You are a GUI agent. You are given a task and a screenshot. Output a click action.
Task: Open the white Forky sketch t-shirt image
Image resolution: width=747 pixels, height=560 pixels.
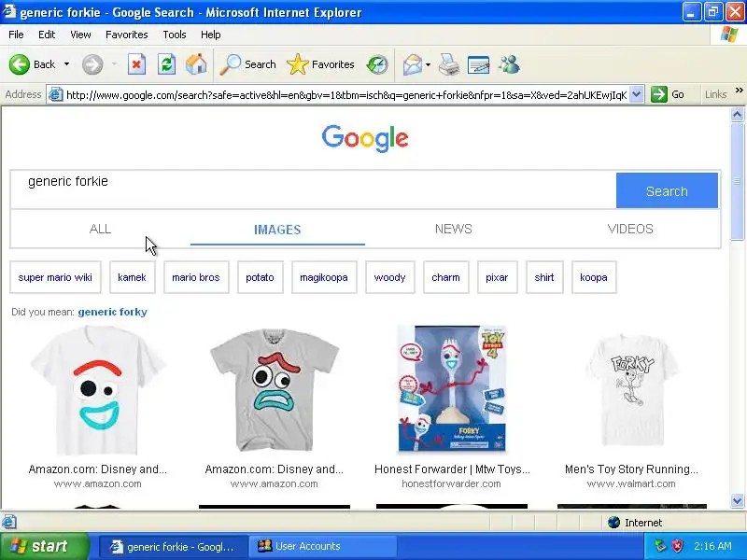click(x=632, y=389)
